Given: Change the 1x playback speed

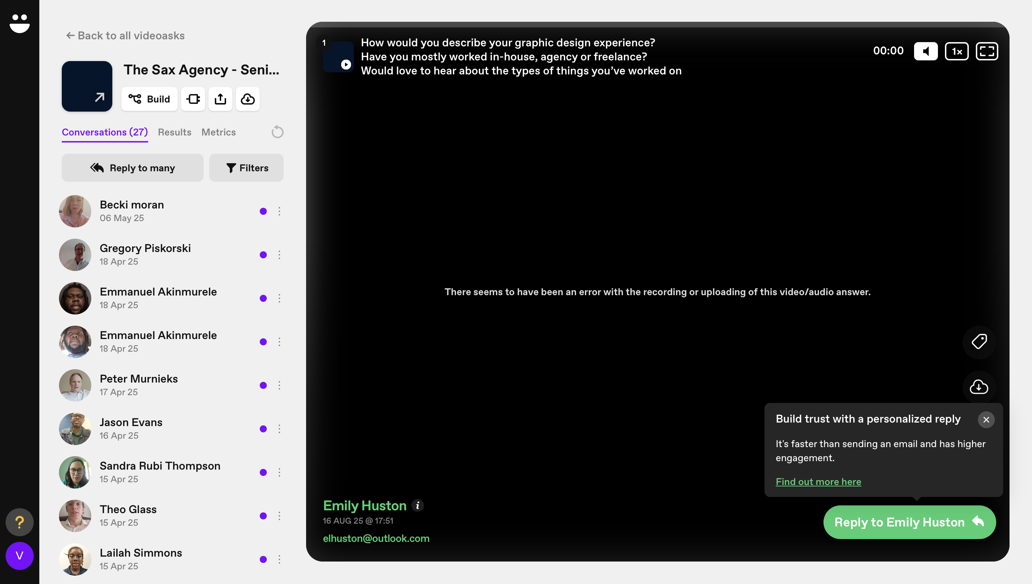Looking at the screenshot, I should click(x=956, y=51).
